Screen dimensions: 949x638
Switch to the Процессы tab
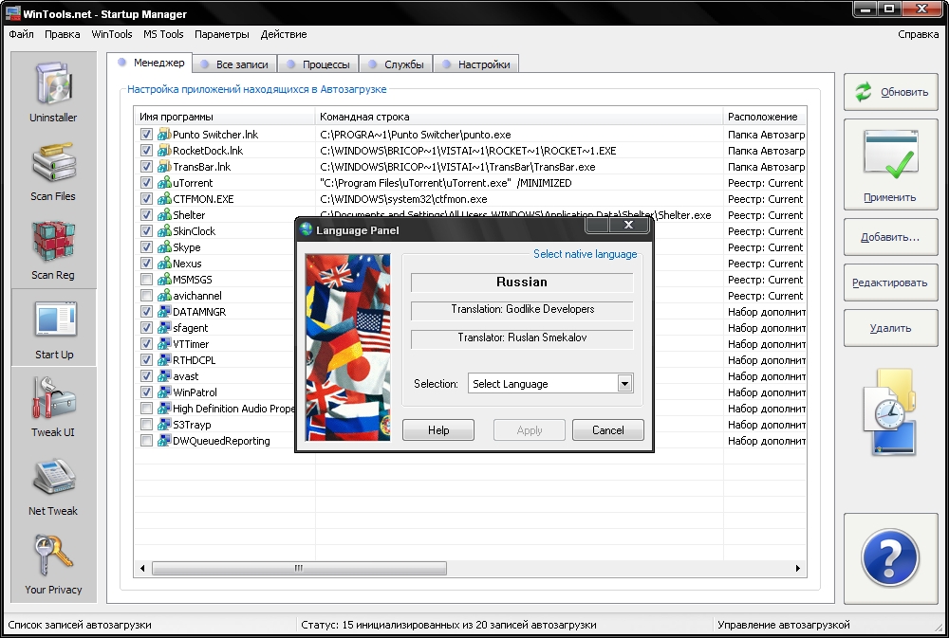tap(318, 64)
